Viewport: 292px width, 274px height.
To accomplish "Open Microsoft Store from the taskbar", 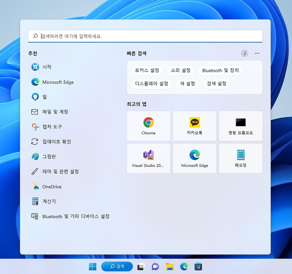I will (198, 267).
